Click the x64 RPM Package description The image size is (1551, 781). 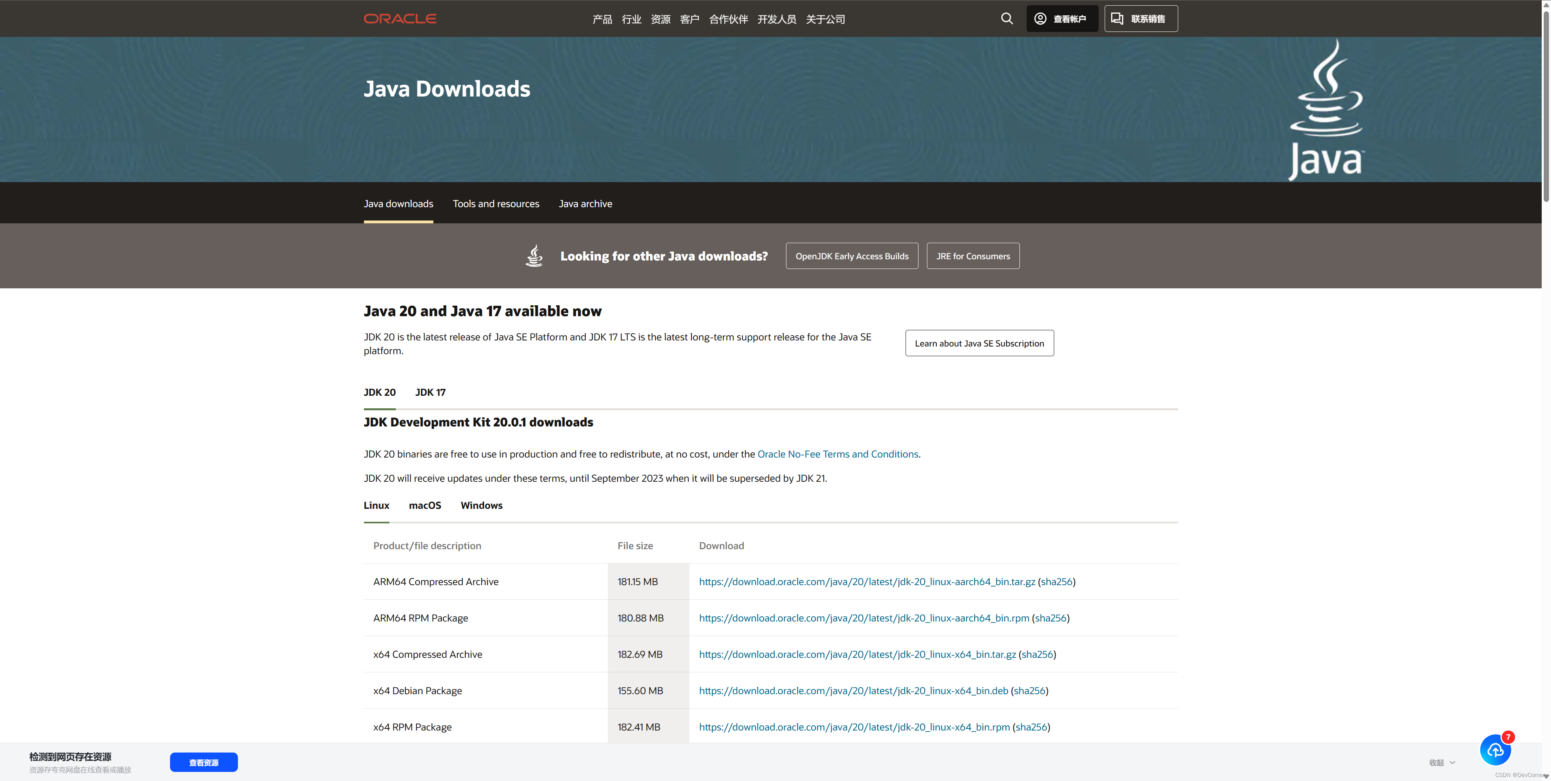412,727
